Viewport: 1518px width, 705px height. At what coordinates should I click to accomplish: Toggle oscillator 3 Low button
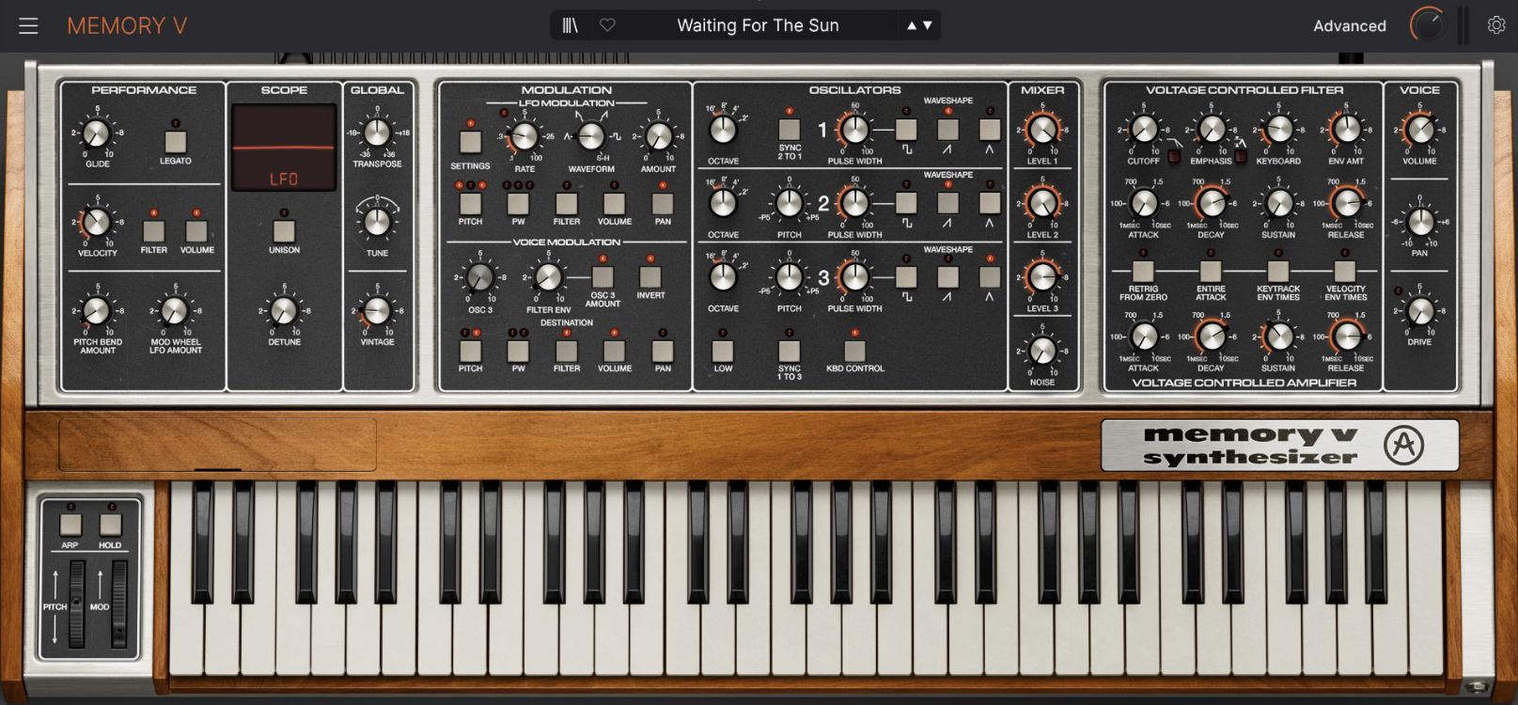[723, 351]
